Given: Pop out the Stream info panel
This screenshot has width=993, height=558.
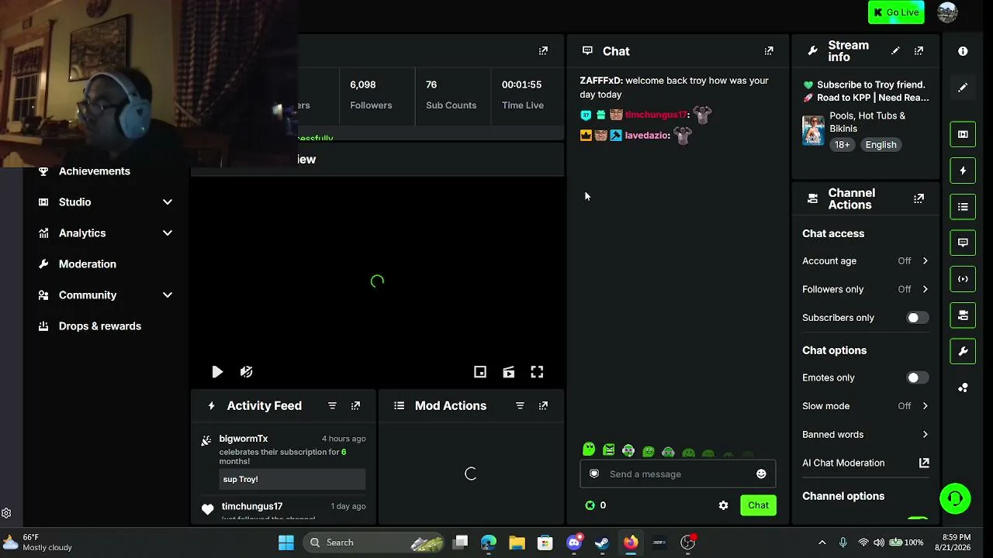Looking at the screenshot, I should click(x=919, y=51).
